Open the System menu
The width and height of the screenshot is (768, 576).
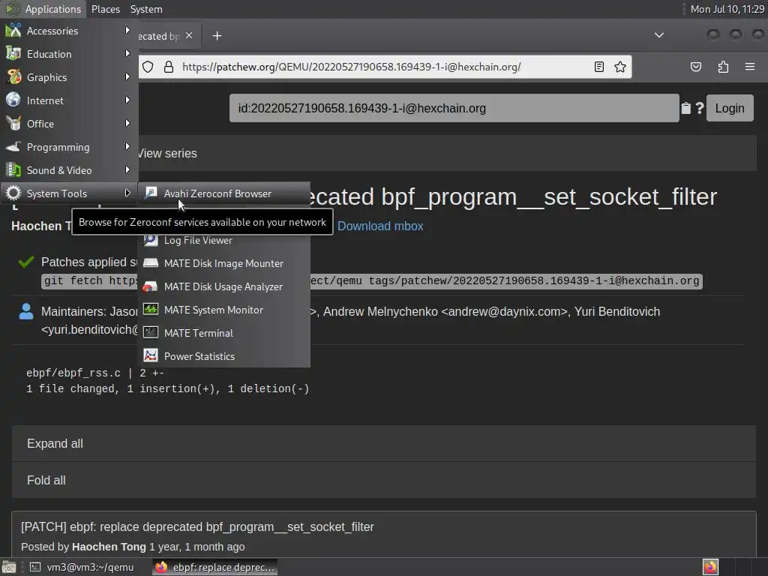(x=146, y=9)
